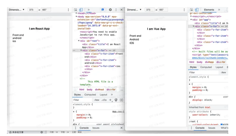Click the div.v-for breadcrumb in React DevTools
This screenshot has height=136, width=236.
111,90
